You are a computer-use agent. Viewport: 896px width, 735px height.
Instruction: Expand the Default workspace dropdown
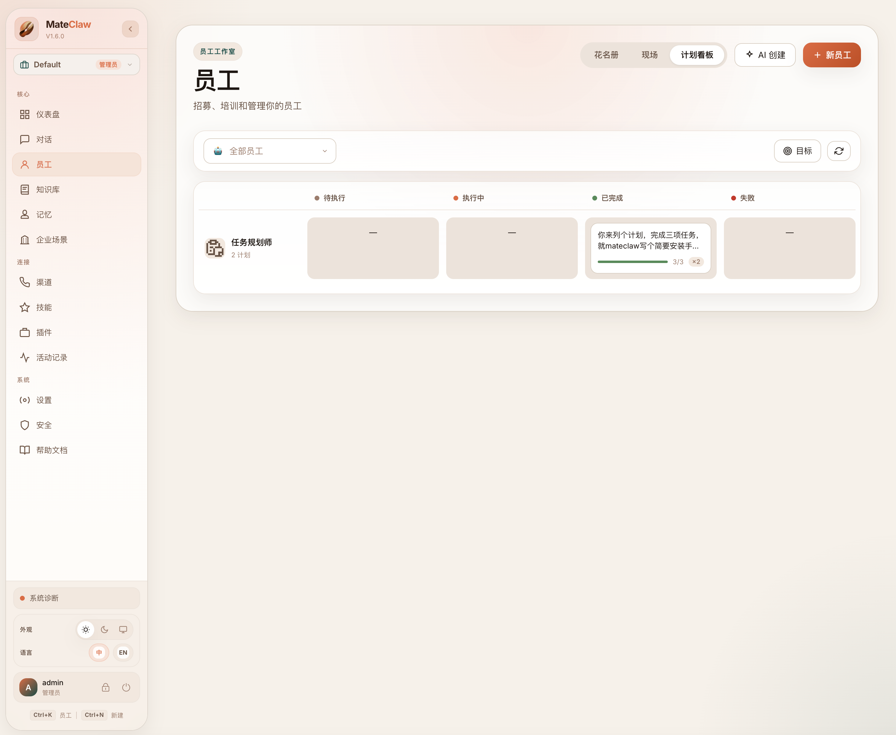[77, 65]
